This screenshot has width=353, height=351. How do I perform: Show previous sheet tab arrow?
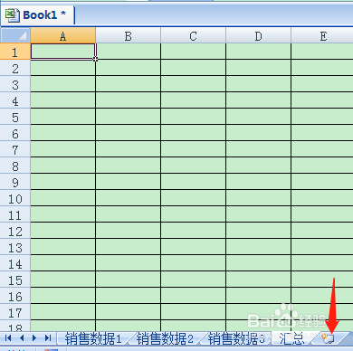tap(22, 338)
